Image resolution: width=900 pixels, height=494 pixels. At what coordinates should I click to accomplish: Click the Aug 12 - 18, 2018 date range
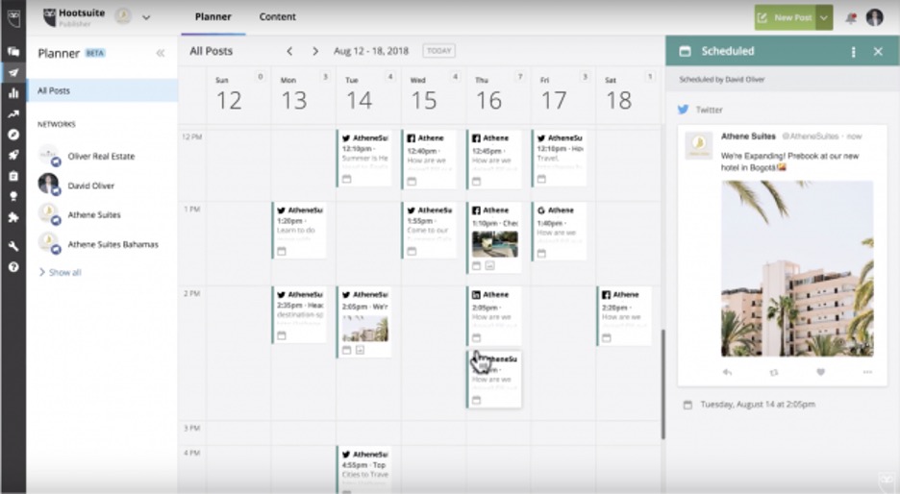pyautogui.click(x=371, y=51)
